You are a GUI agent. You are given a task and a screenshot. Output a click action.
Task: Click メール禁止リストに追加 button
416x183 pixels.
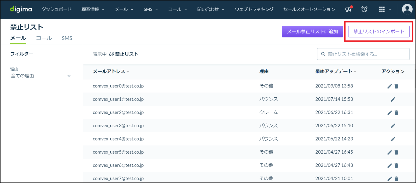(312, 31)
